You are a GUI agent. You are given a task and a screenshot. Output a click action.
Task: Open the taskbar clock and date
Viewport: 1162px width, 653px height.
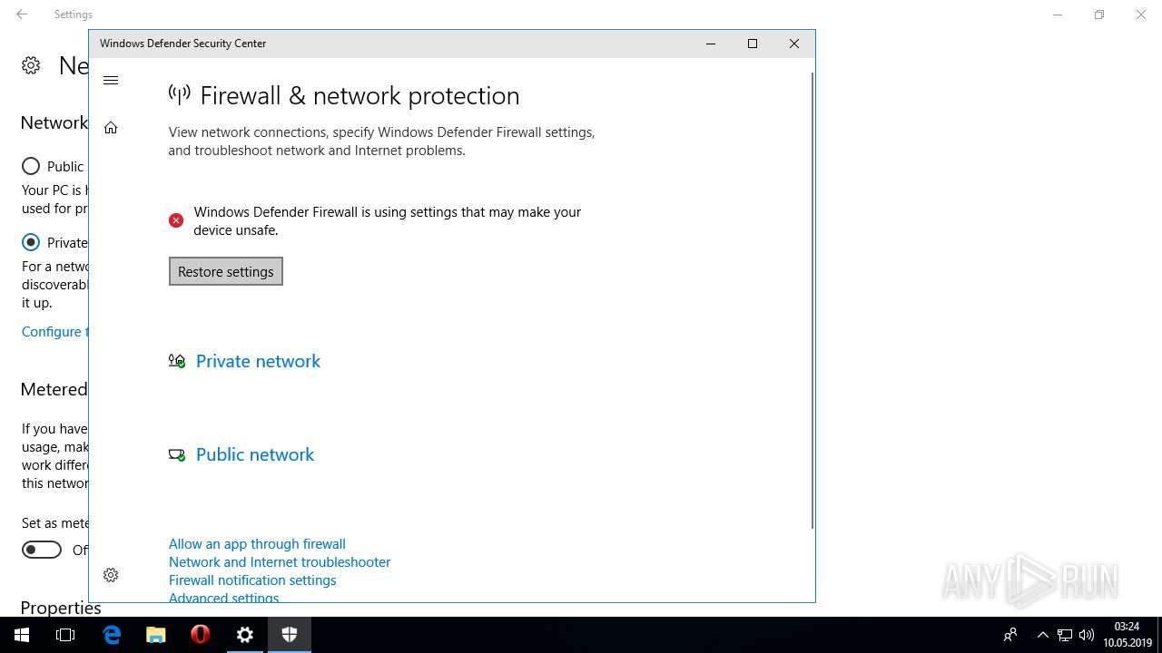pyautogui.click(x=1127, y=635)
